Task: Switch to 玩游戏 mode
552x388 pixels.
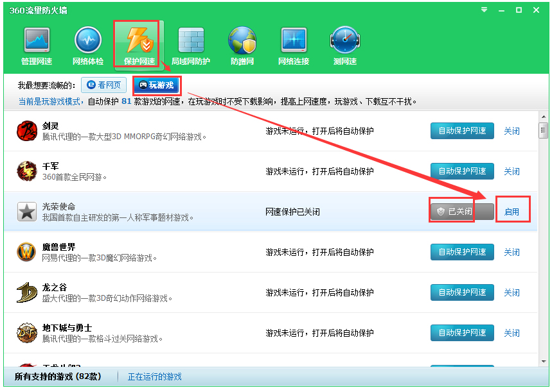Action: pyautogui.click(x=156, y=85)
